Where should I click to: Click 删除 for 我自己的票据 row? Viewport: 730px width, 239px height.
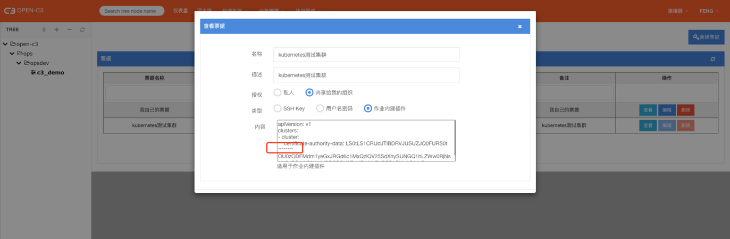(x=686, y=110)
